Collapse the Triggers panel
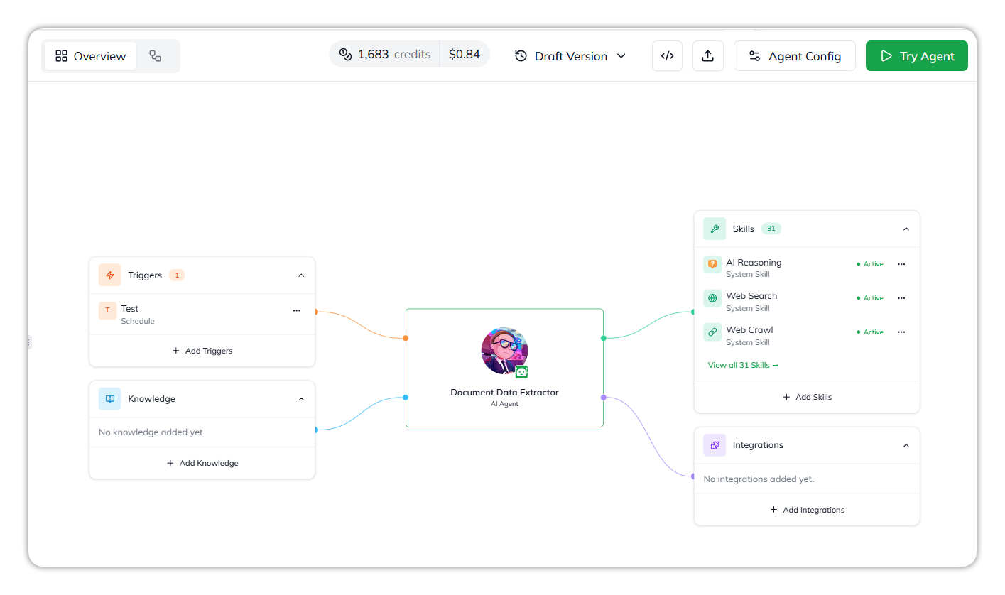This screenshot has height=595, width=1005. [x=301, y=275]
